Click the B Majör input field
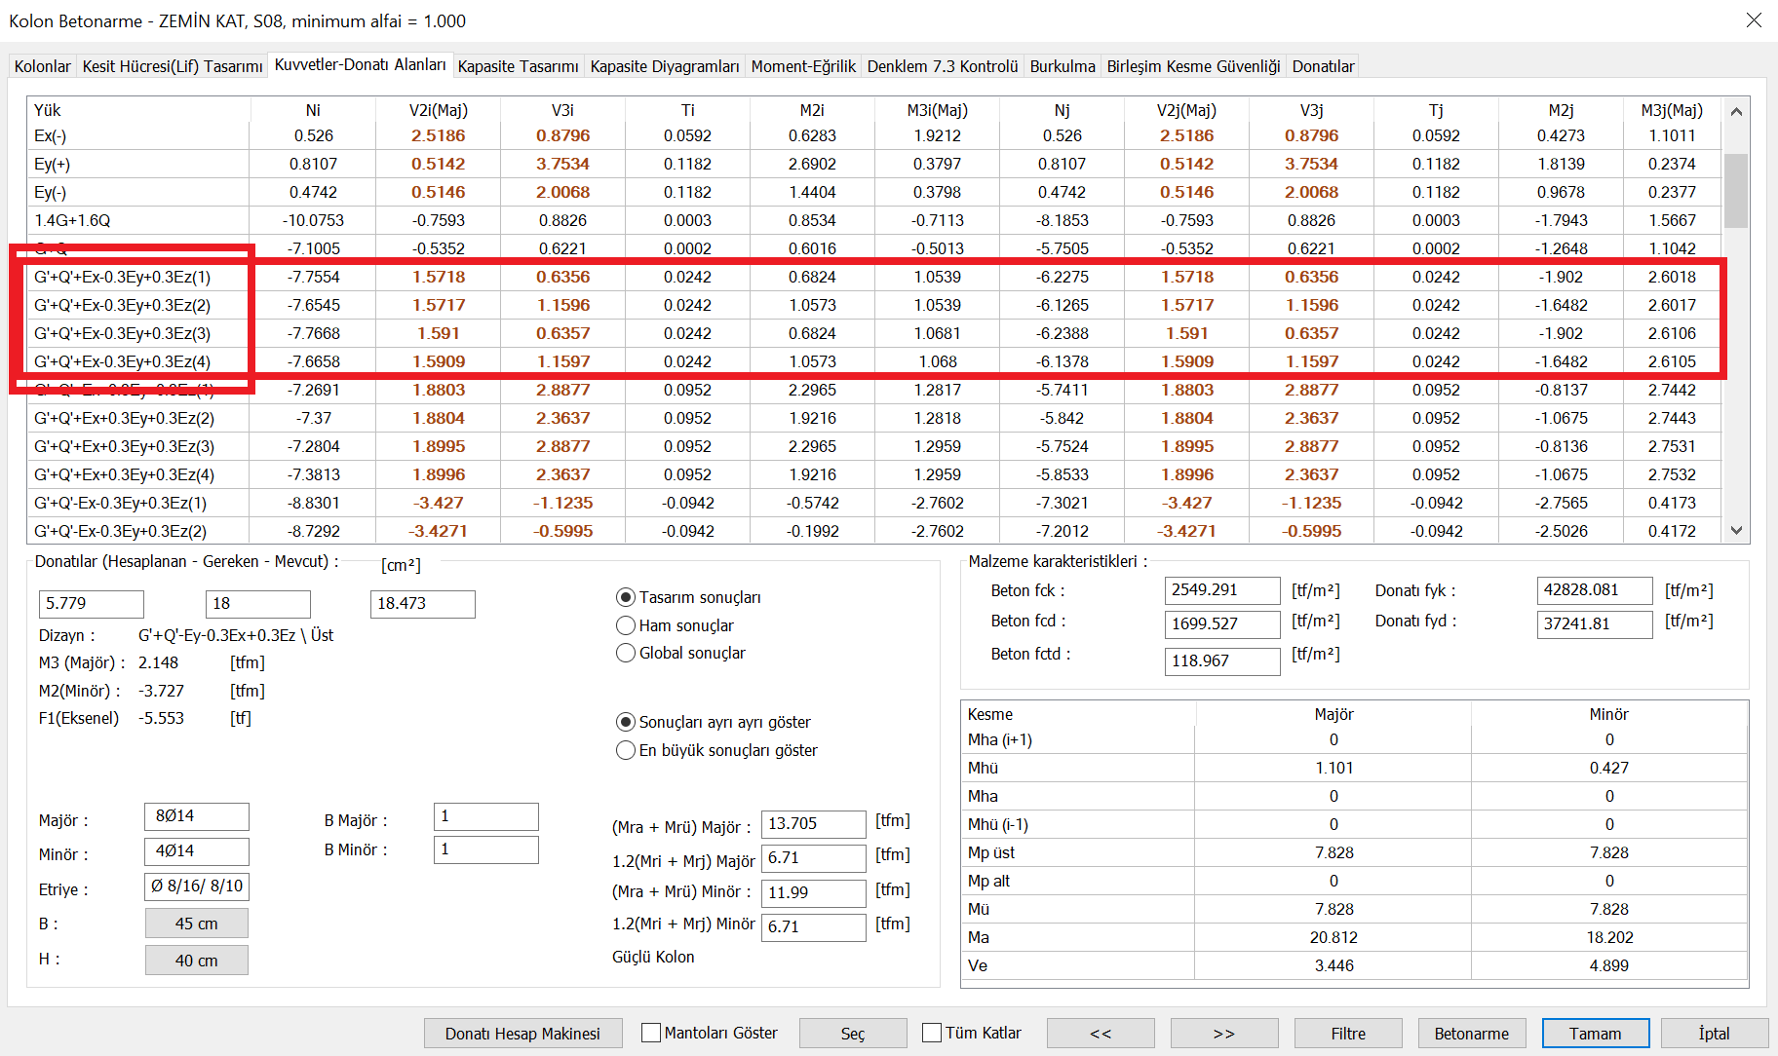 [486, 816]
